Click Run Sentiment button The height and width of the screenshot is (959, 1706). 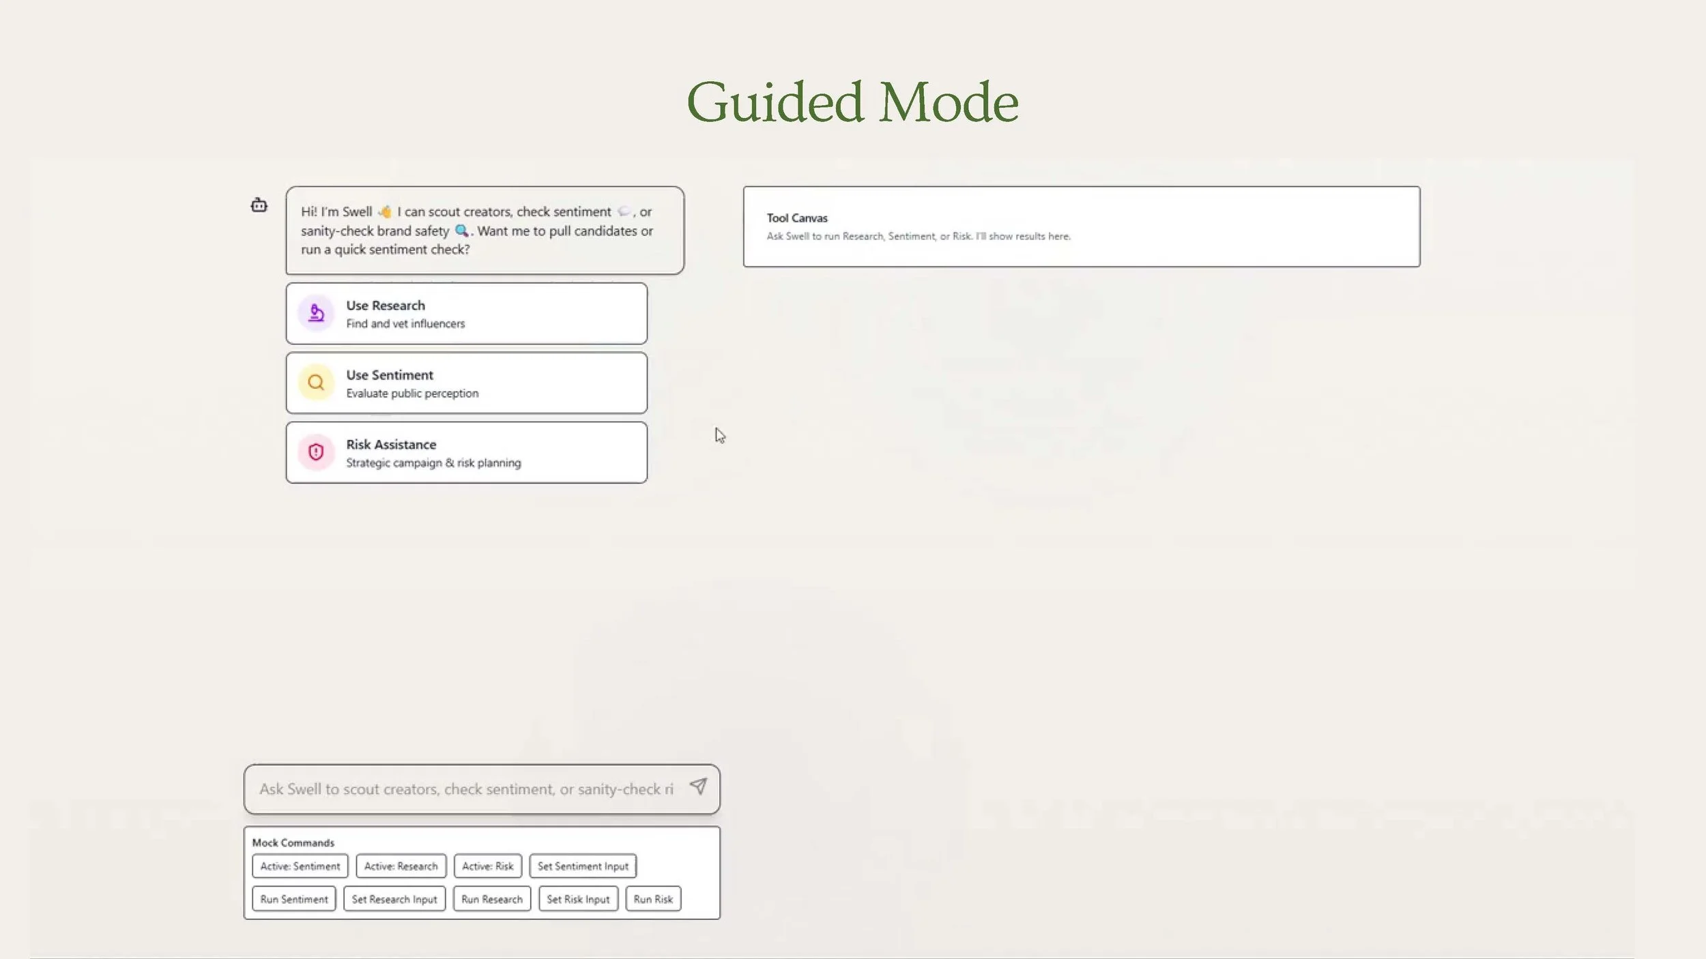point(294,899)
